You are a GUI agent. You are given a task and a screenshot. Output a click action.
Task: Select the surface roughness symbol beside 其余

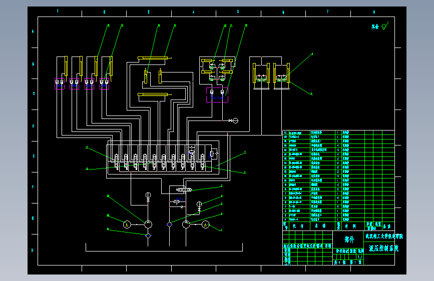coord(385,26)
